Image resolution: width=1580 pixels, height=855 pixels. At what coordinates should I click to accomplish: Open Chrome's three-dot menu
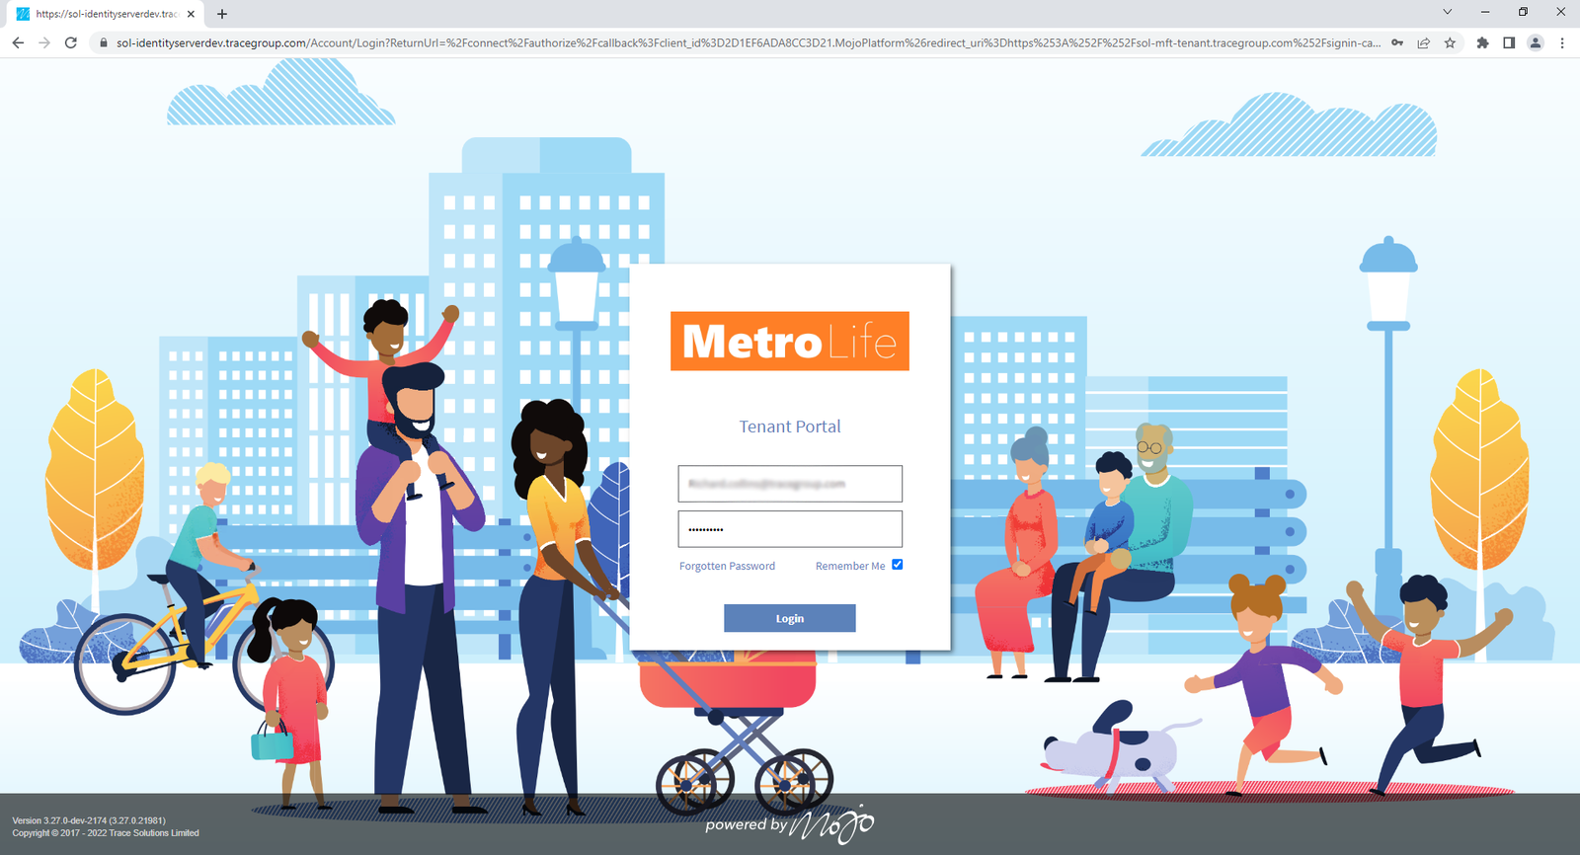point(1562,42)
